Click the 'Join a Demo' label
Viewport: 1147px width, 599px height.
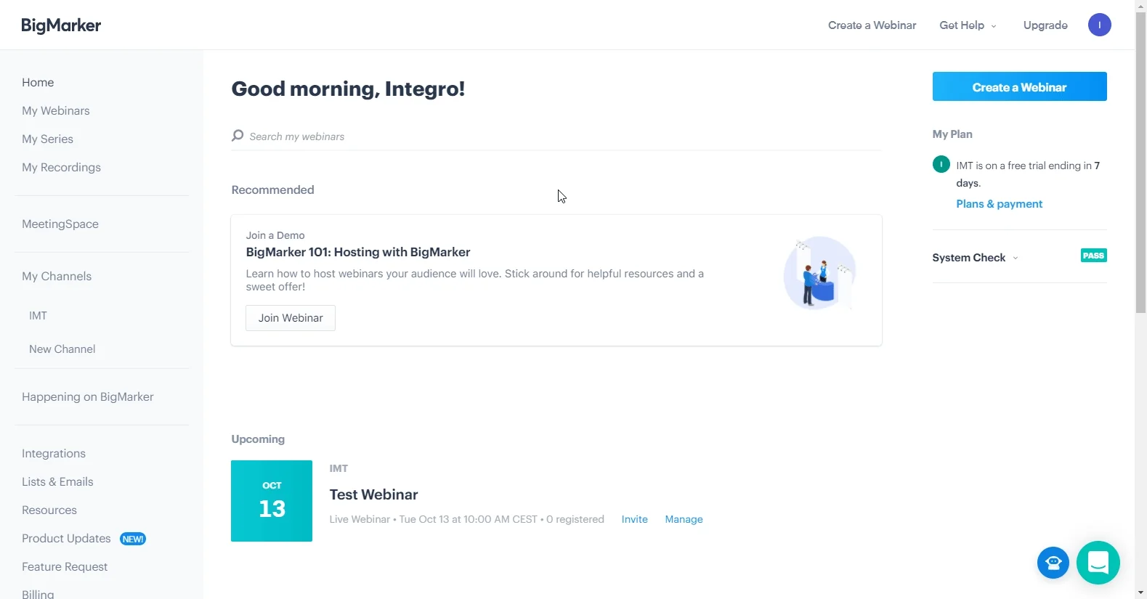pos(275,235)
